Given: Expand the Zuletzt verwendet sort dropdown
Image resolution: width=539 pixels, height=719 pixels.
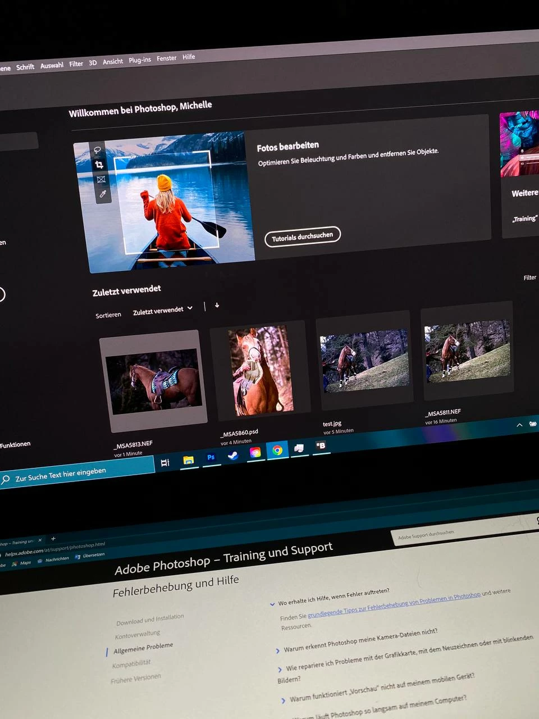Looking at the screenshot, I should pos(163,310).
